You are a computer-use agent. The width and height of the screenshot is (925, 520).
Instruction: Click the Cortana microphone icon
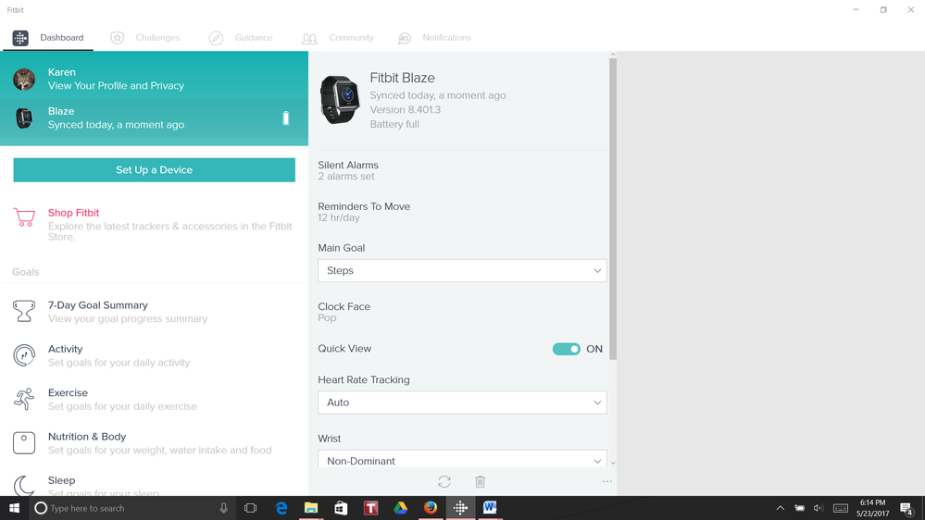point(223,508)
